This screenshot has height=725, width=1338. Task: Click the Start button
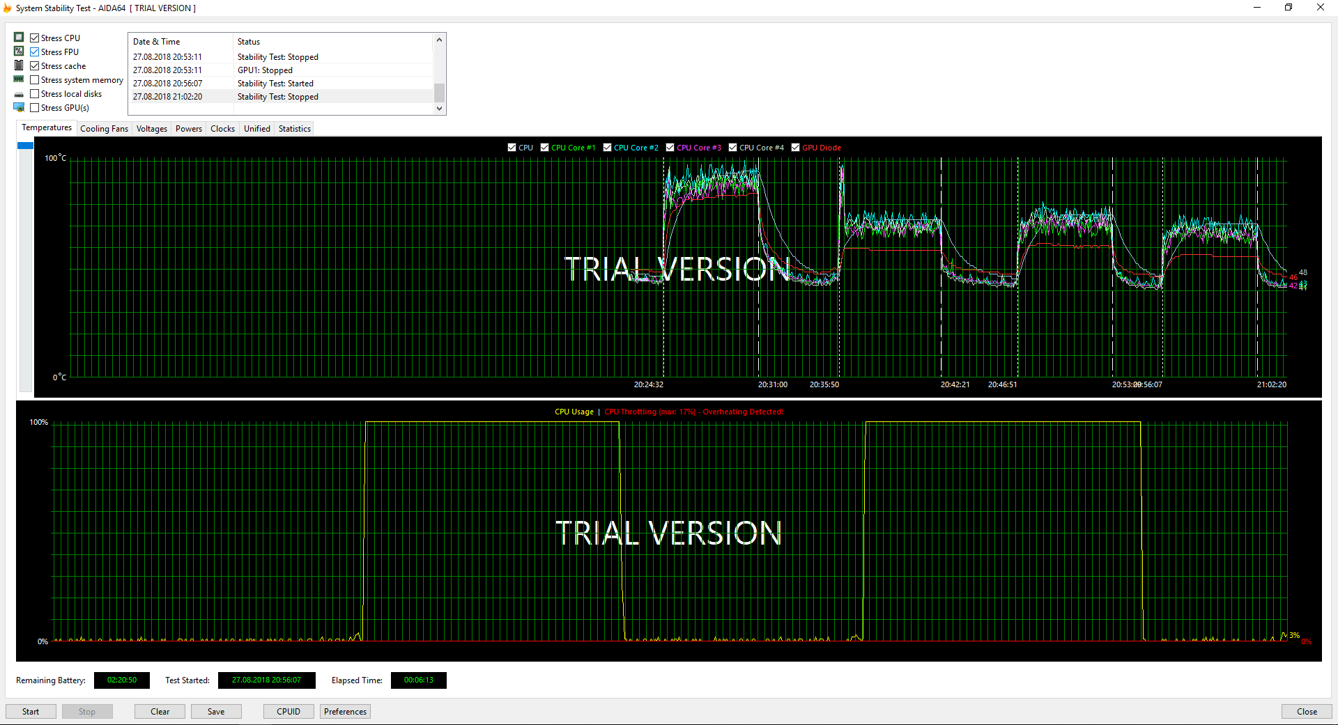[x=31, y=712]
